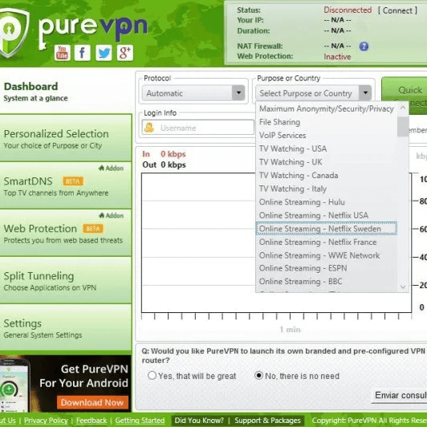Choose VoIP Services purpose
The width and height of the screenshot is (427, 427).
[x=326, y=136]
